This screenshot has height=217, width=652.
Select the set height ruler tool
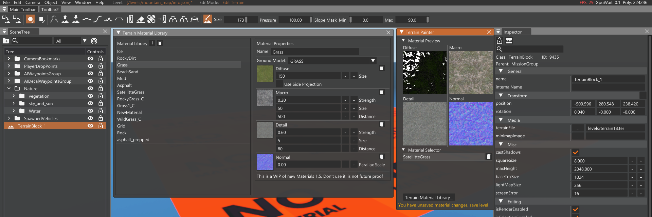130,19
